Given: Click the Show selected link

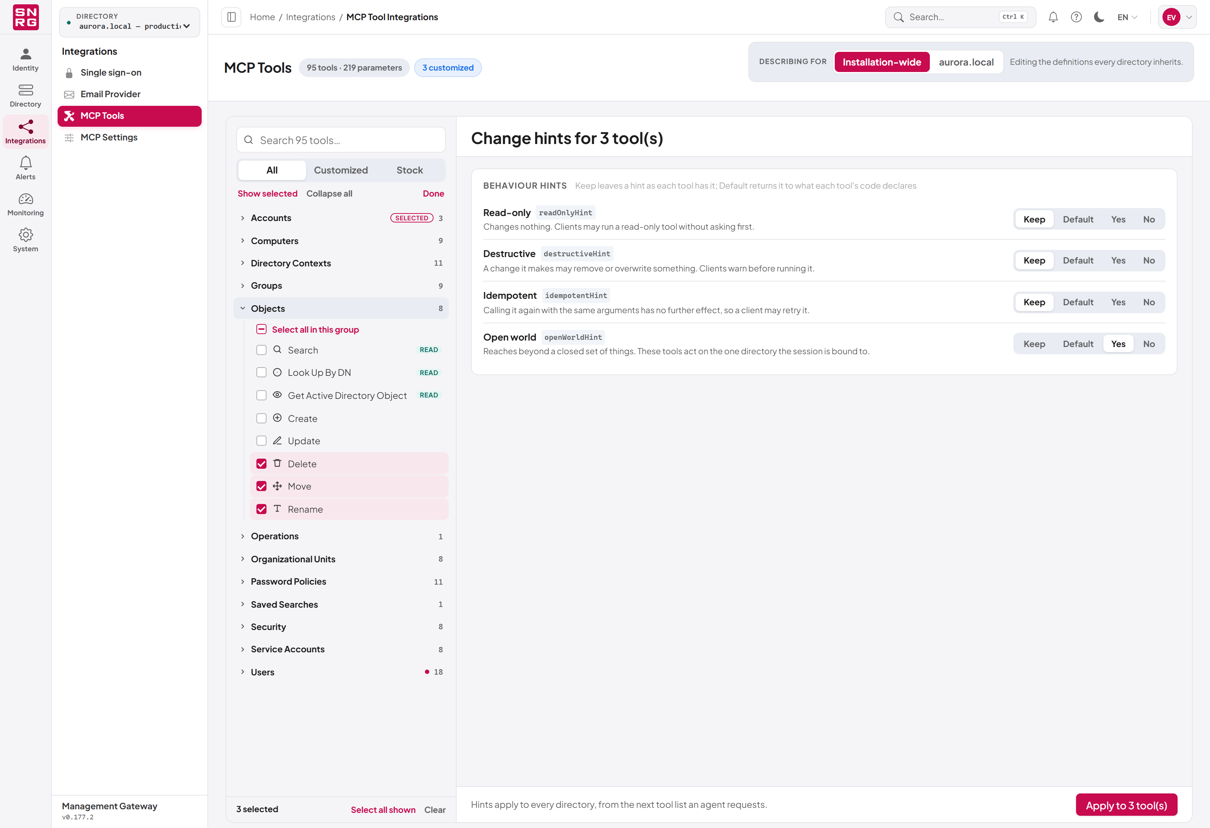Looking at the screenshot, I should 268,194.
